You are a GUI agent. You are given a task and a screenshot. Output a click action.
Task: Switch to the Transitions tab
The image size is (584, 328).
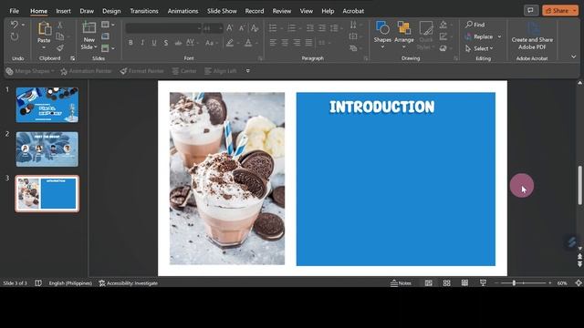point(144,11)
